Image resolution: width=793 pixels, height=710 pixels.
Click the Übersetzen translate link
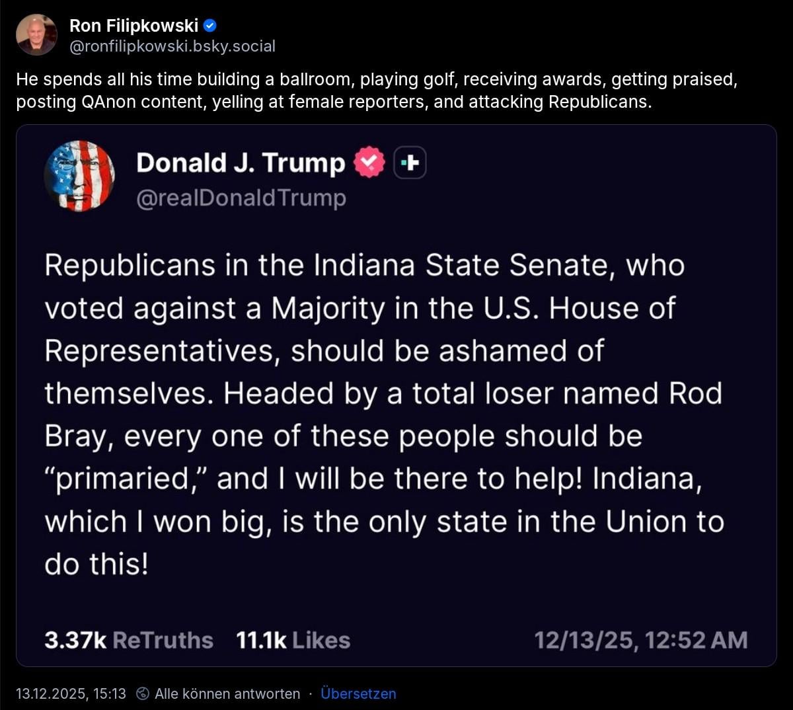click(x=358, y=693)
